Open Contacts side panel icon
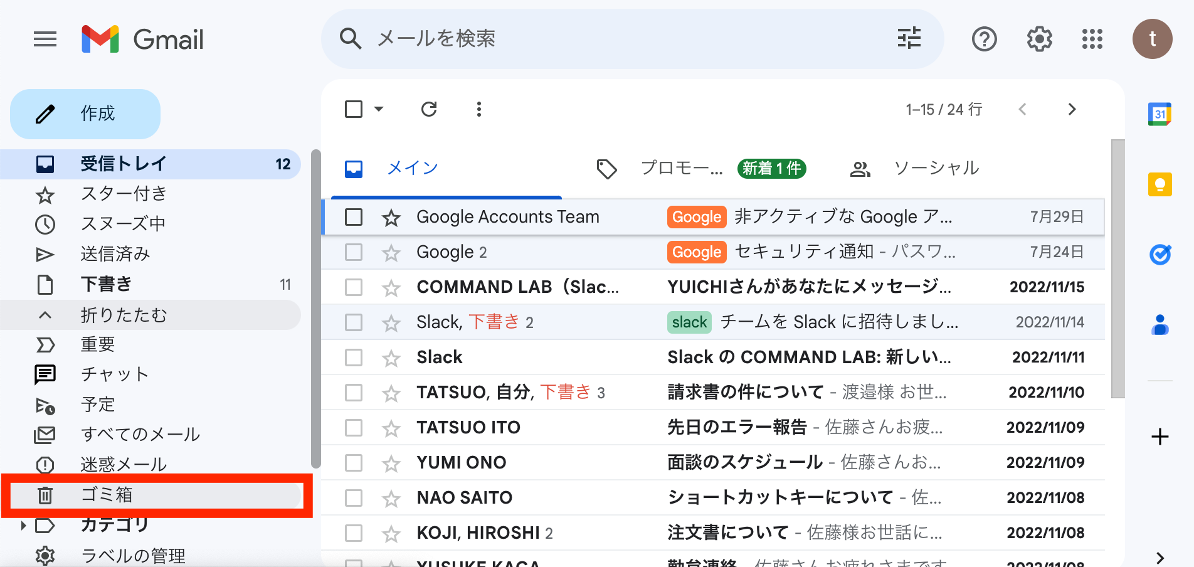Viewport: 1194px width, 567px height. click(x=1160, y=325)
